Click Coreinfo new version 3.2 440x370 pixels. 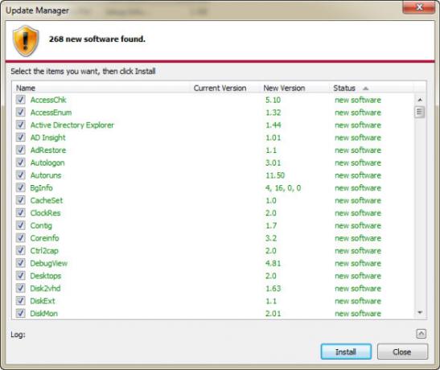pos(271,238)
